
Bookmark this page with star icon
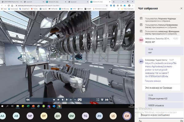107,6
